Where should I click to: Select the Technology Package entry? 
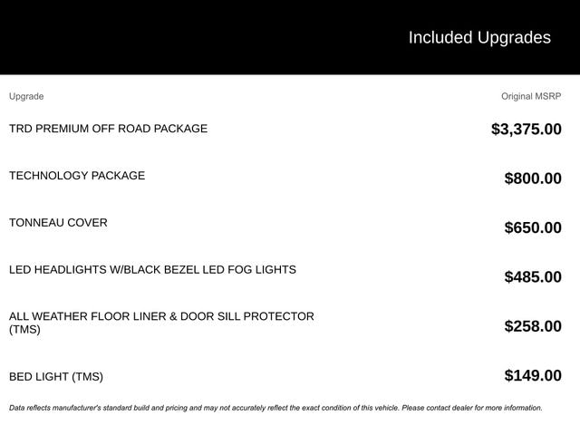click(77, 176)
